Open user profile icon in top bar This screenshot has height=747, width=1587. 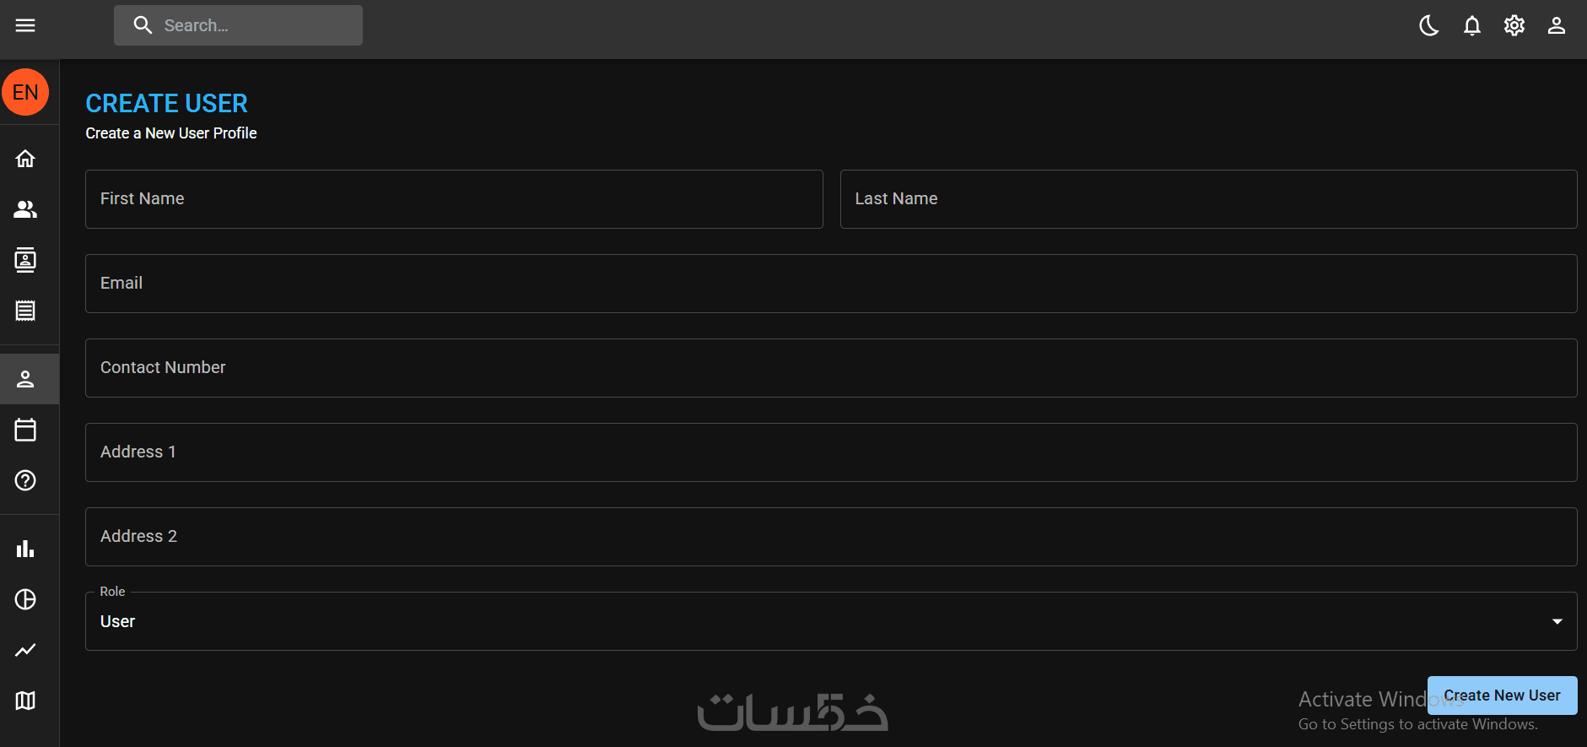(1557, 25)
